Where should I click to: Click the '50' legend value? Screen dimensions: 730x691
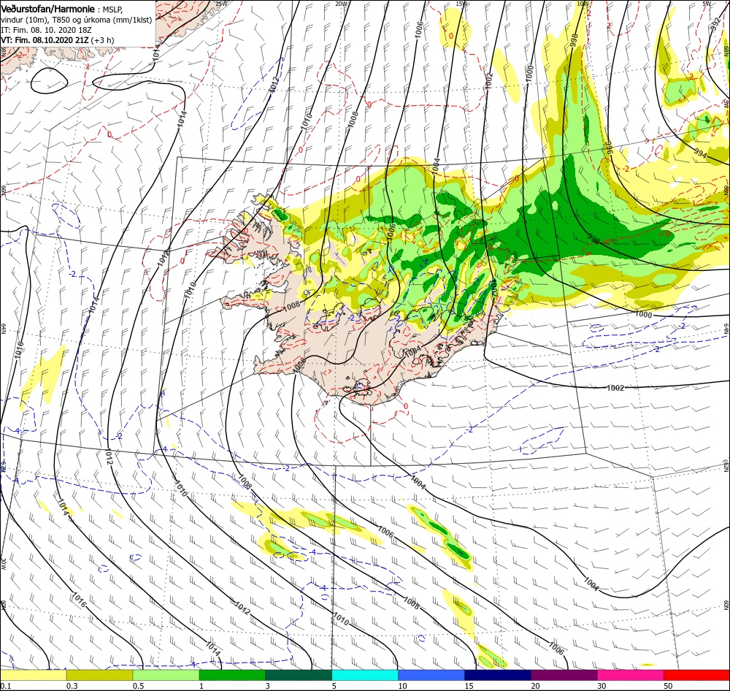[668, 686]
